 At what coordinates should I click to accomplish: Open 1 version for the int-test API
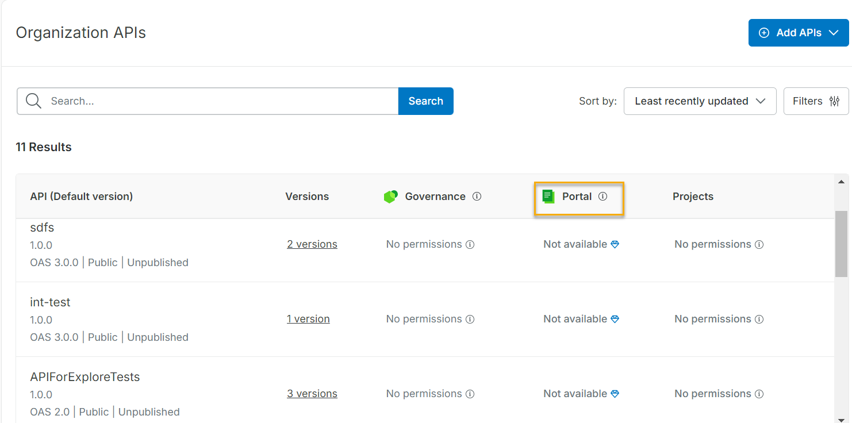[308, 318]
